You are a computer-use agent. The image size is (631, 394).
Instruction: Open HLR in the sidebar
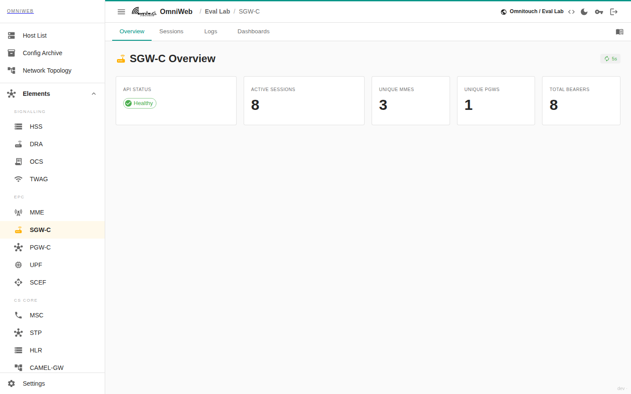pos(53,350)
